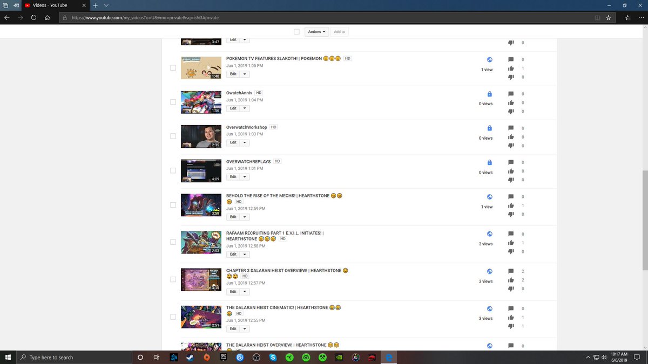648x364 pixels.
Task: Expand Edit dropdown arrow for OverwatchWorkshop
Action: [245, 142]
